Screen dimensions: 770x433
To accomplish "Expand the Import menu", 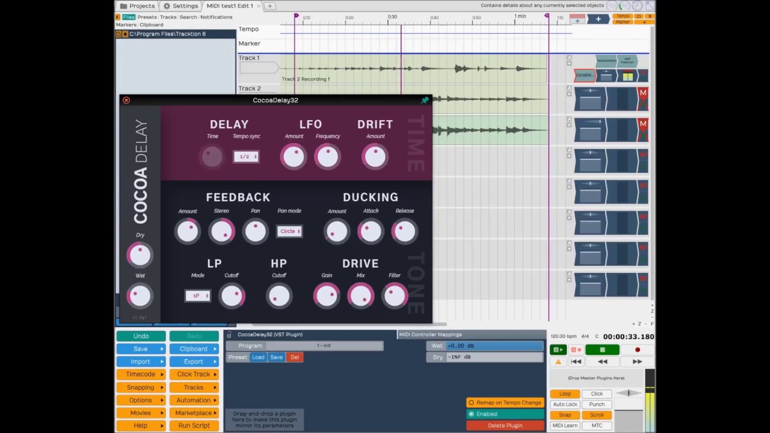I will (x=141, y=361).
